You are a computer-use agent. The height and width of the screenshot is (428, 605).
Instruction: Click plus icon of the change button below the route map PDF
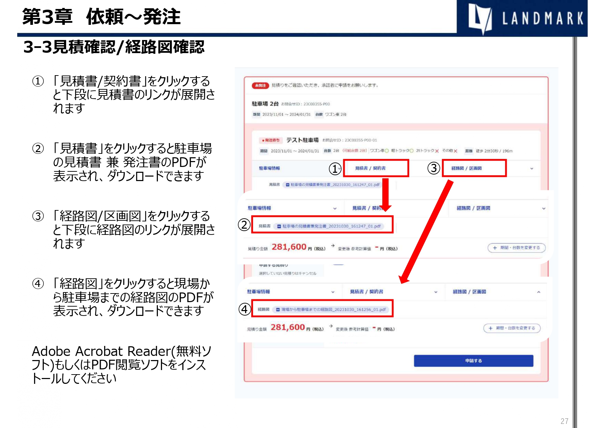[491, 328]
